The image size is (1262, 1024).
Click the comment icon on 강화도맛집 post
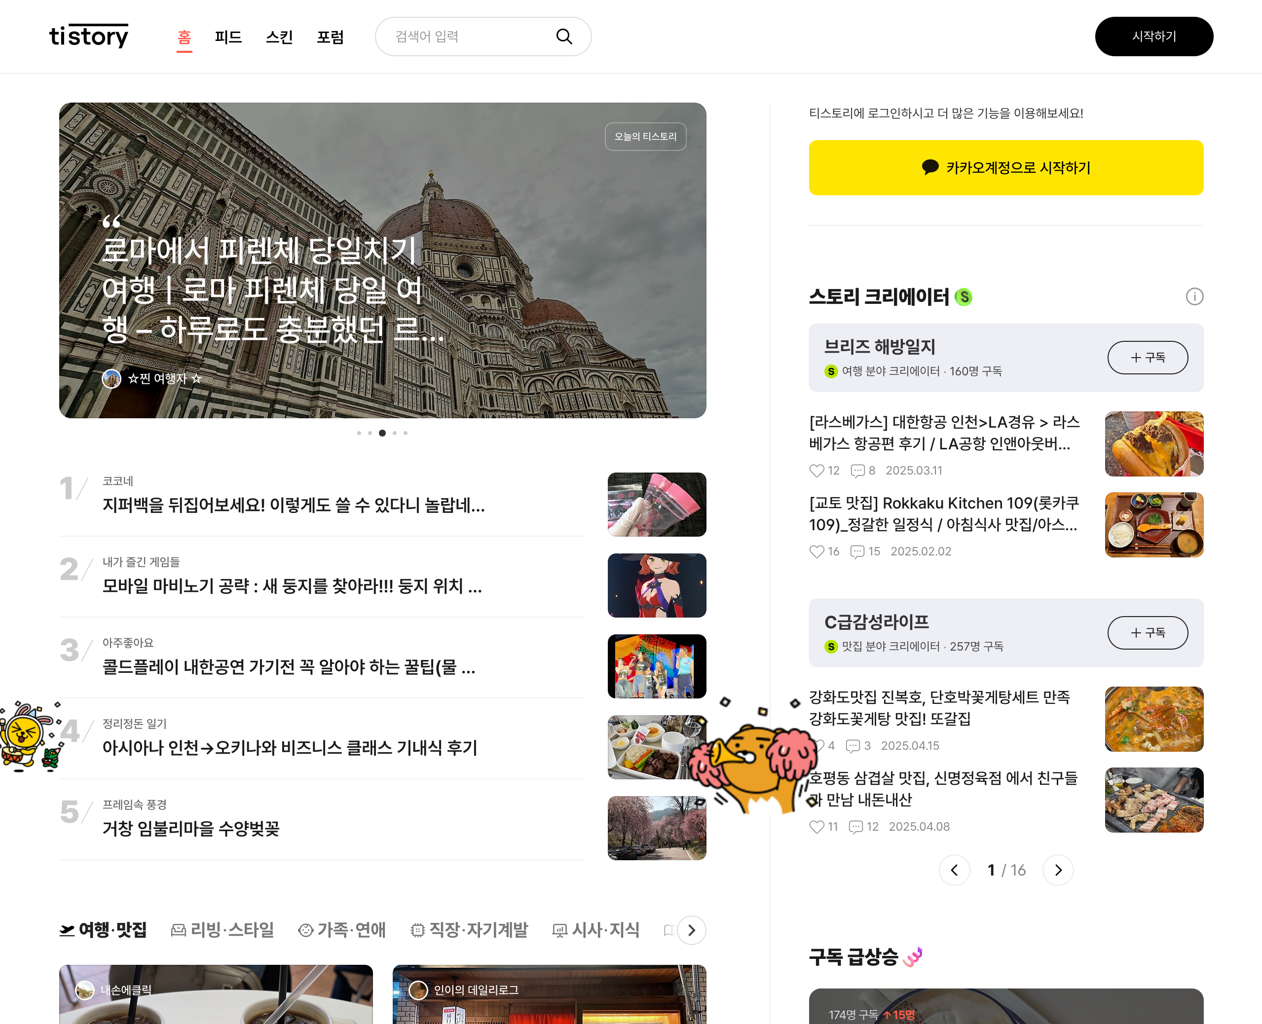coord(853,746)
